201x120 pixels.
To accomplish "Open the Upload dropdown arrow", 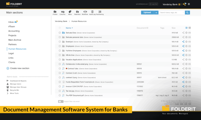I will click(156, 12).
